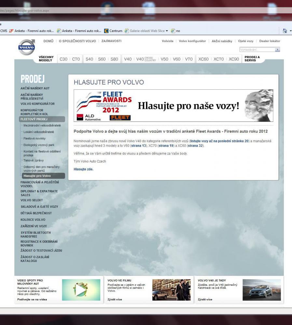Open Odborný den pro manažery vozových parků
Viewport: 292px width, 325px height.
coord(42,169)
